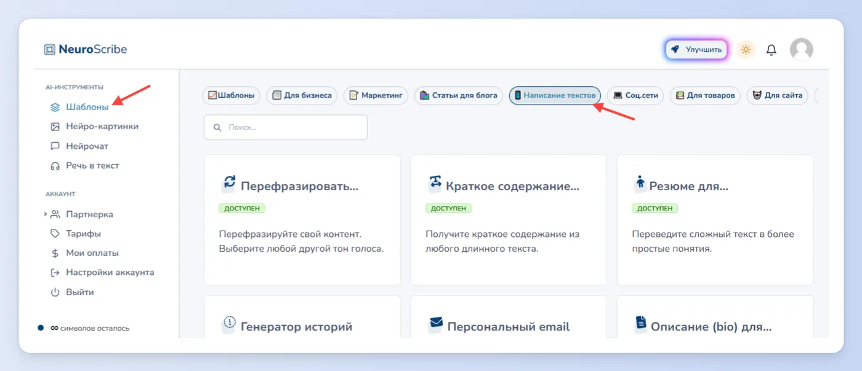The height and width of the screenshot is (371, 862).
Task: Click the Переведите сложный текст description
Action: pos(713,242)
